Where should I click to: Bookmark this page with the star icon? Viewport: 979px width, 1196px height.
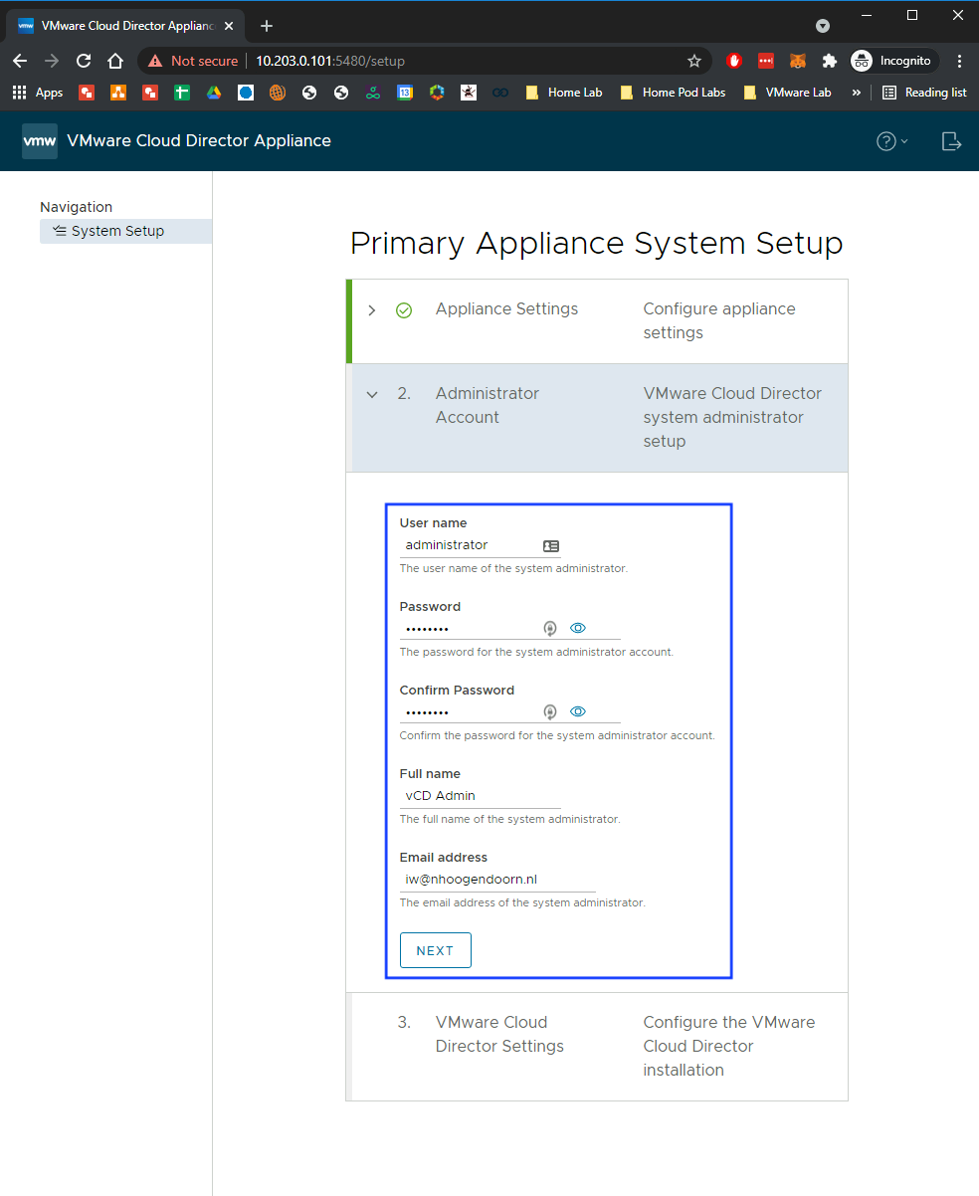[694, 61]
